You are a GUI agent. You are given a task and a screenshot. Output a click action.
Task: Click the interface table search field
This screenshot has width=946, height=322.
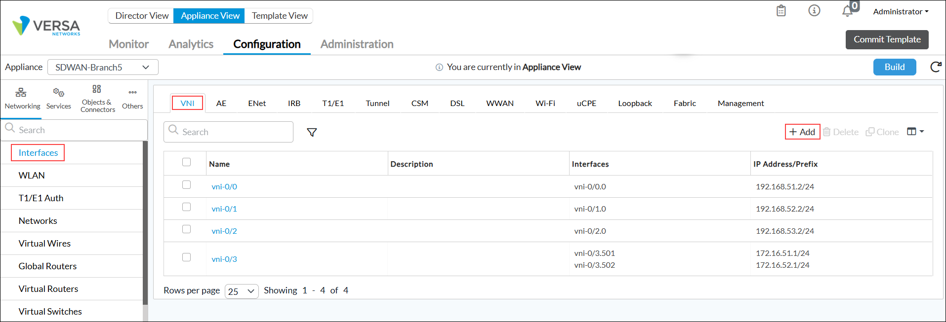228,132
